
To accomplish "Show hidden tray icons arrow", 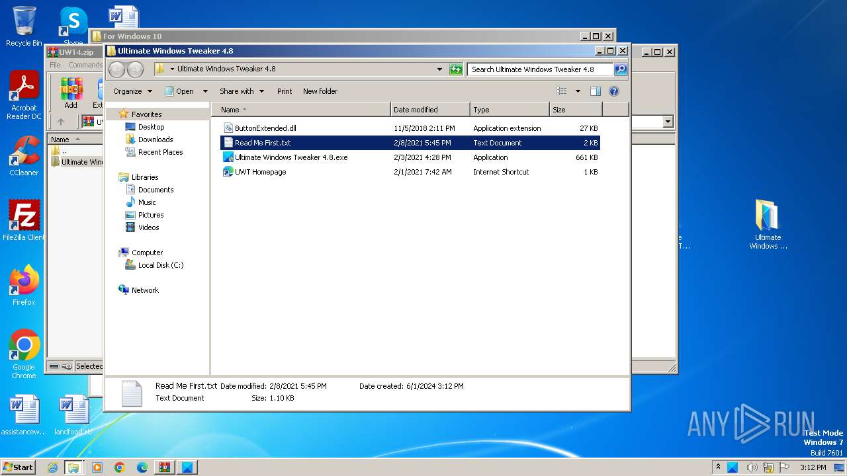I will (718, 467).
